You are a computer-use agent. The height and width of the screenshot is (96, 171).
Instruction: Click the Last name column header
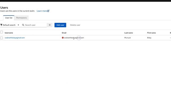[129, 33]
